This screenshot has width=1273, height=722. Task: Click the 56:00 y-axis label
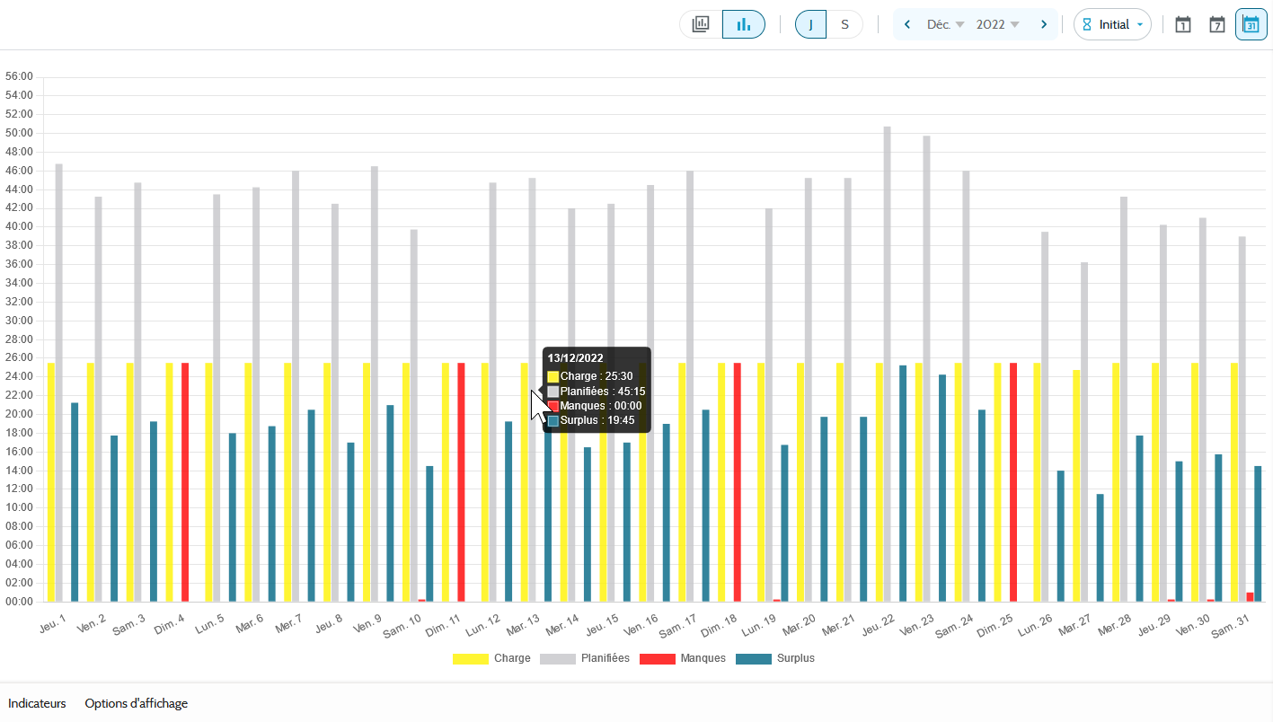[x=18, y=77]
